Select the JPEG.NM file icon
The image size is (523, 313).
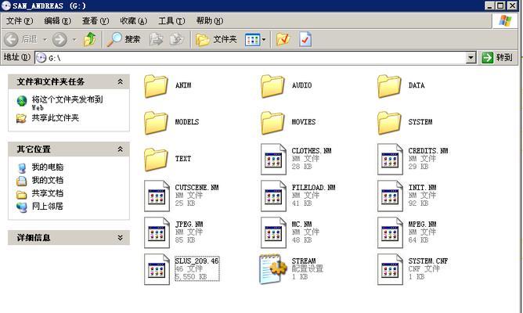157,232
